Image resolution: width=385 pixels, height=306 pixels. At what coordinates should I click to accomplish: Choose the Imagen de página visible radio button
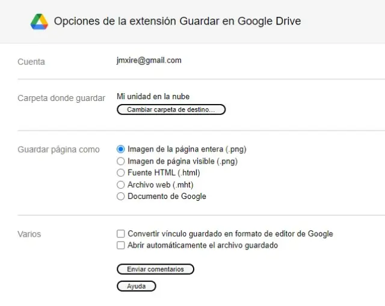coord(121,161)
